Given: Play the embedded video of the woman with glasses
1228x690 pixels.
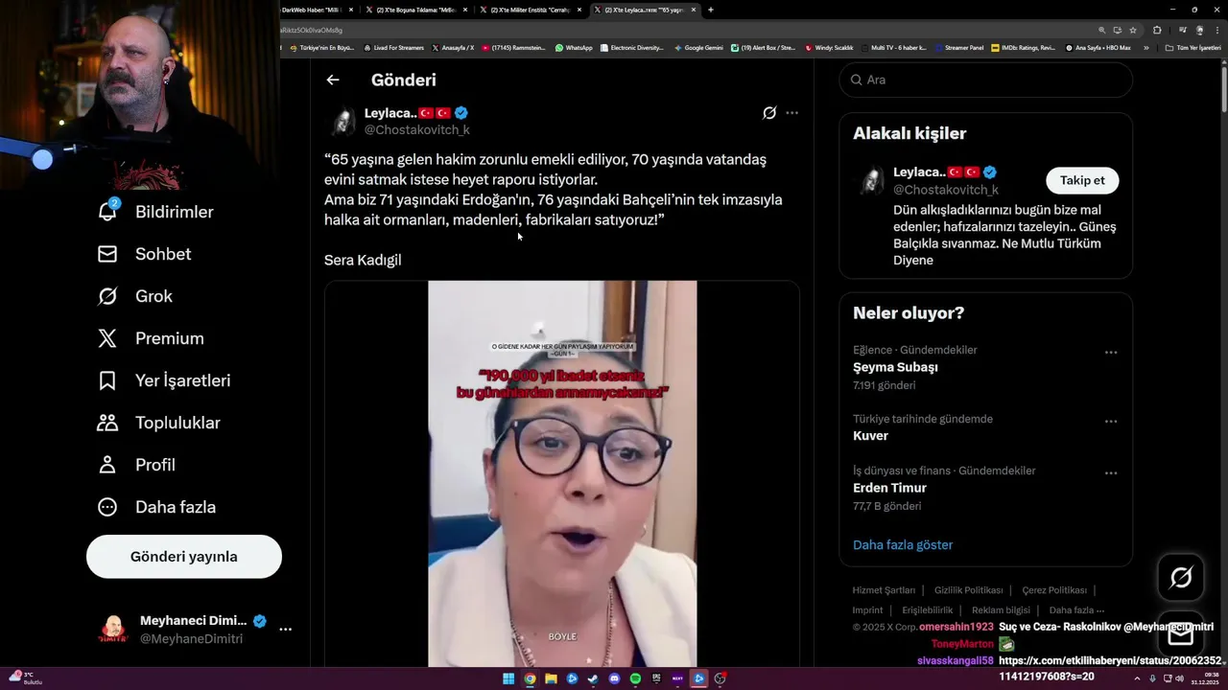Looking at the screenshot, I should 562,473.
